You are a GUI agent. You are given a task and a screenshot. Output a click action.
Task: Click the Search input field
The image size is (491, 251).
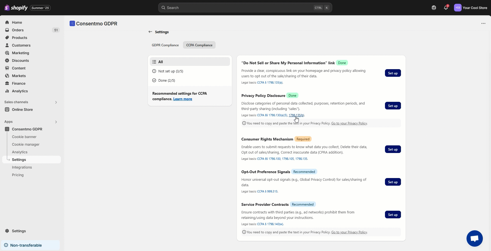click(245, 8)
